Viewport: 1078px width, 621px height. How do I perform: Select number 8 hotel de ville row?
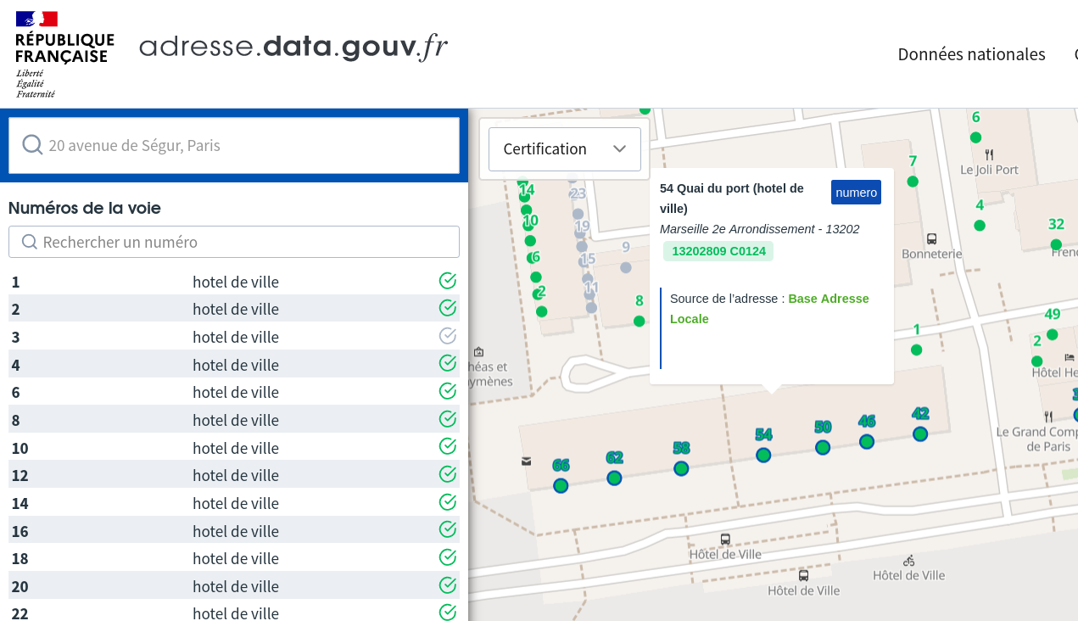point(234,420)
